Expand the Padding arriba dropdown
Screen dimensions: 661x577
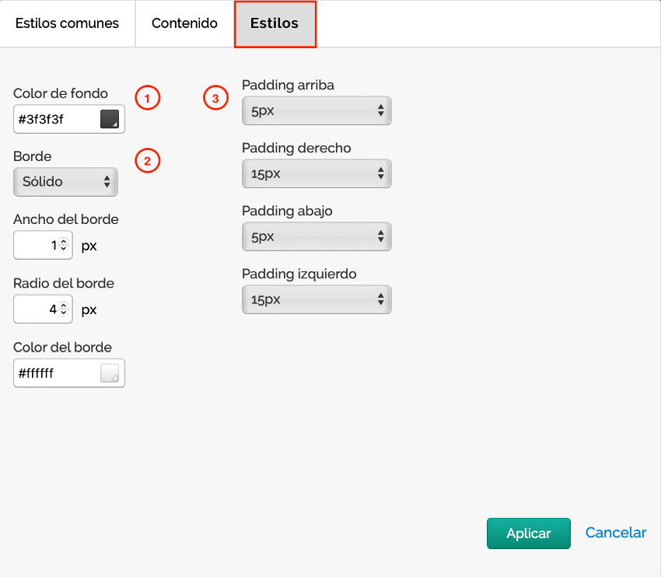pos(317,111)
